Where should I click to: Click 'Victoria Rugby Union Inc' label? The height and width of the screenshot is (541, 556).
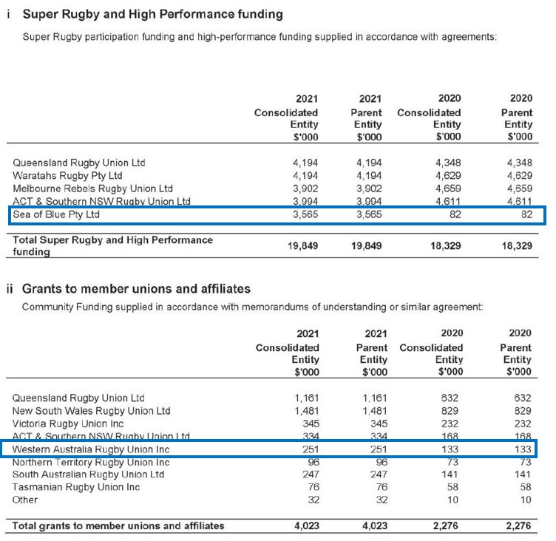click(68, 424)
